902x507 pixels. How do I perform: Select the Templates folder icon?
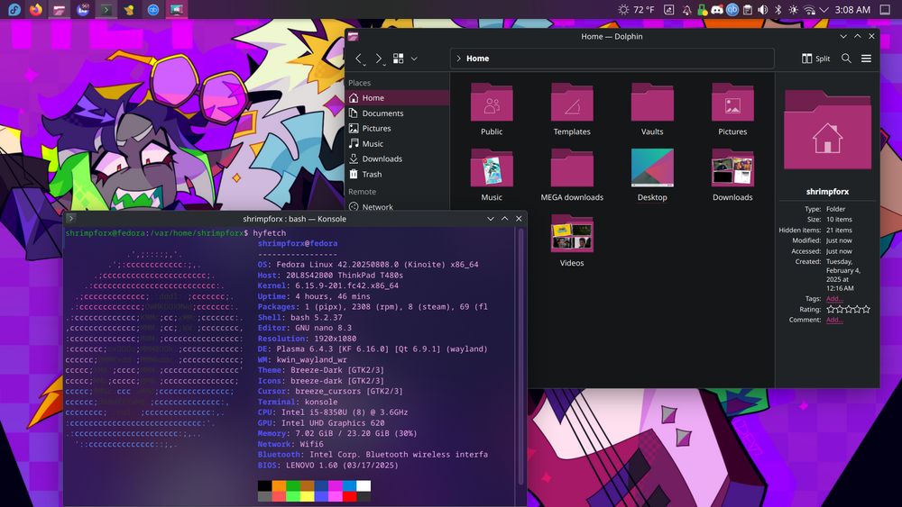[x=572, y=102]
